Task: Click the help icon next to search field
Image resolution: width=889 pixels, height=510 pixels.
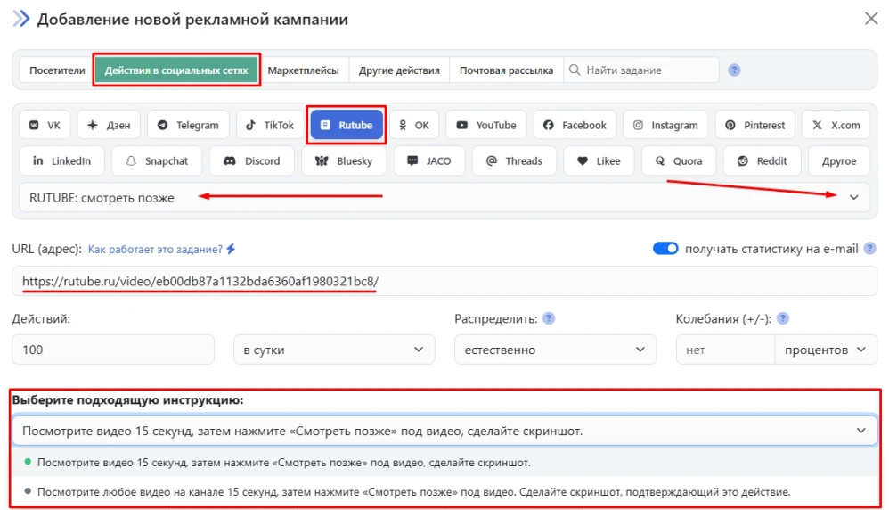Action: point(734,70)
